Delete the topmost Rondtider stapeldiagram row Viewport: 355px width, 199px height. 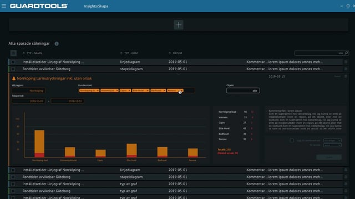[x=346, y=69]
